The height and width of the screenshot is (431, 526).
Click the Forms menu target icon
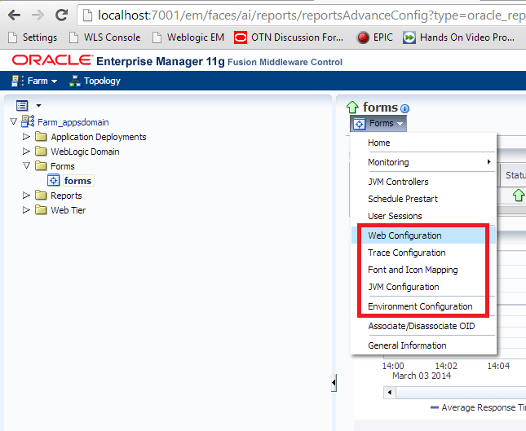click(360, 124)
